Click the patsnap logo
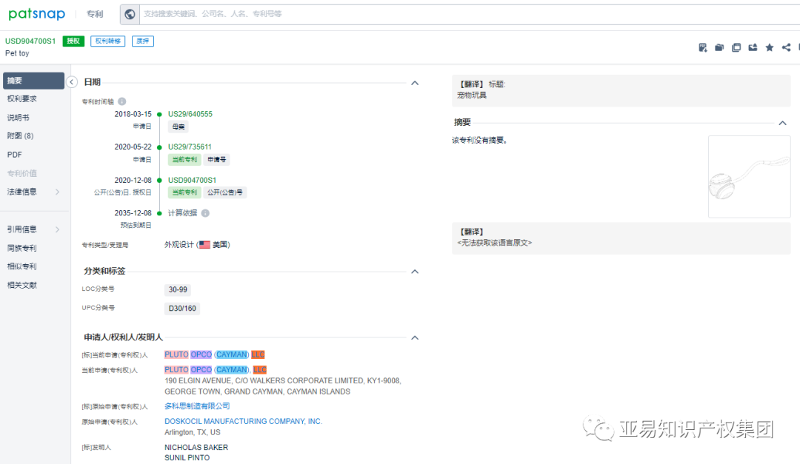This screenshot has height=464, width=800. (x=37, y=14)
